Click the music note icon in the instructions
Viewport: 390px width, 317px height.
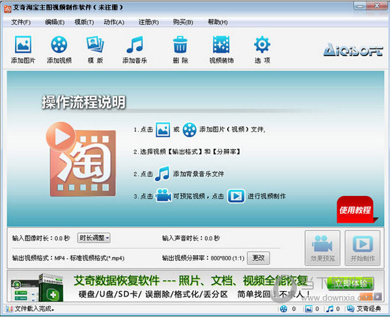[x=162, y=174]
